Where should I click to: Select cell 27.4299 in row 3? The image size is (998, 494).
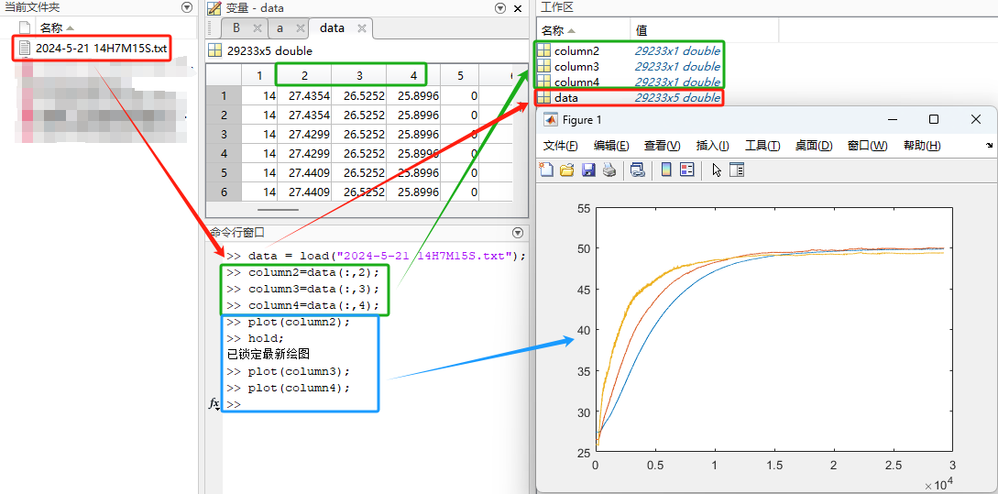pyautogui.click(x=304, y=135)
